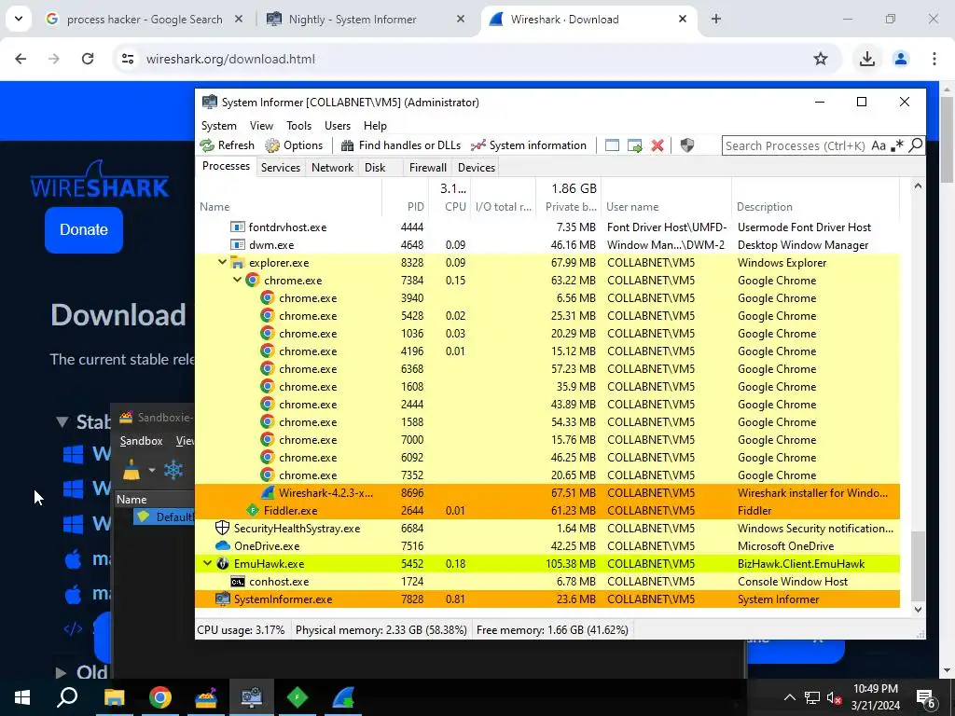Open Fiddler from the taskbar
955x716 pixels.
click(x=298, y=697)
